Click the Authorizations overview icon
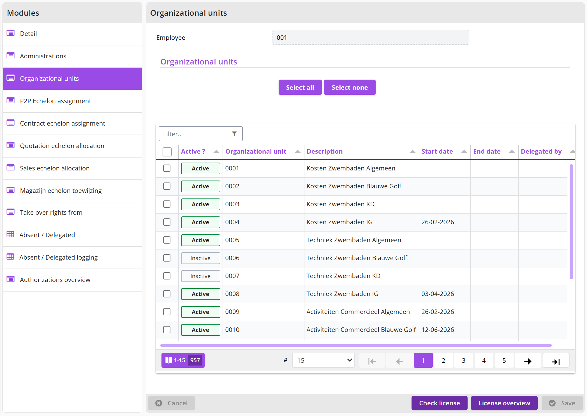 click(x=11, y=279)
